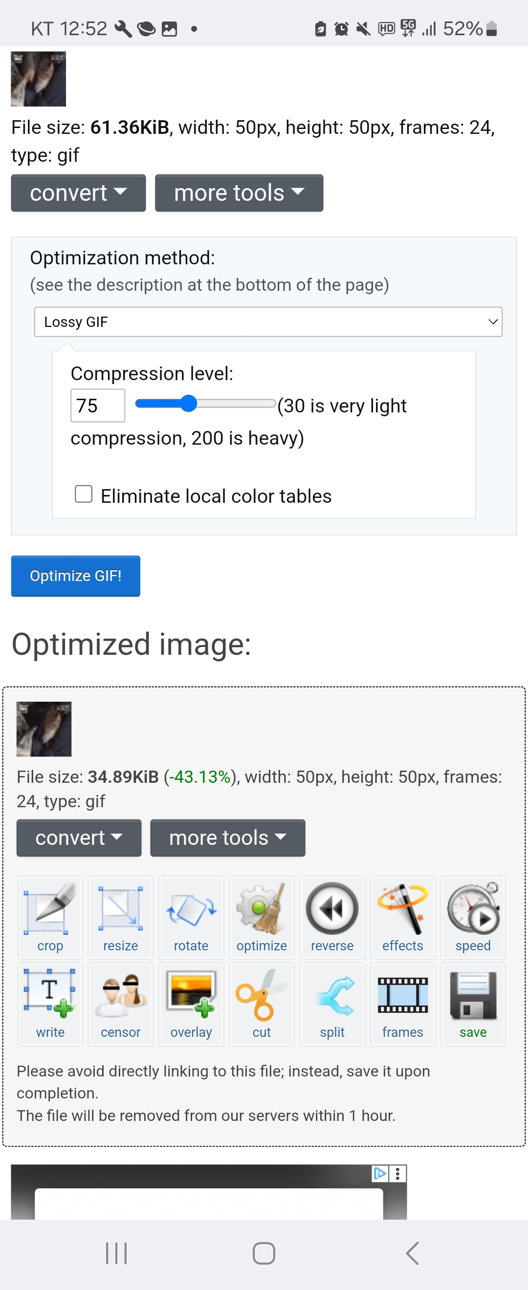Image resolution: width=528 pixels, height=1290 pixels.
Task: Select the censor tool icon
Action: tap(120, 1003)
